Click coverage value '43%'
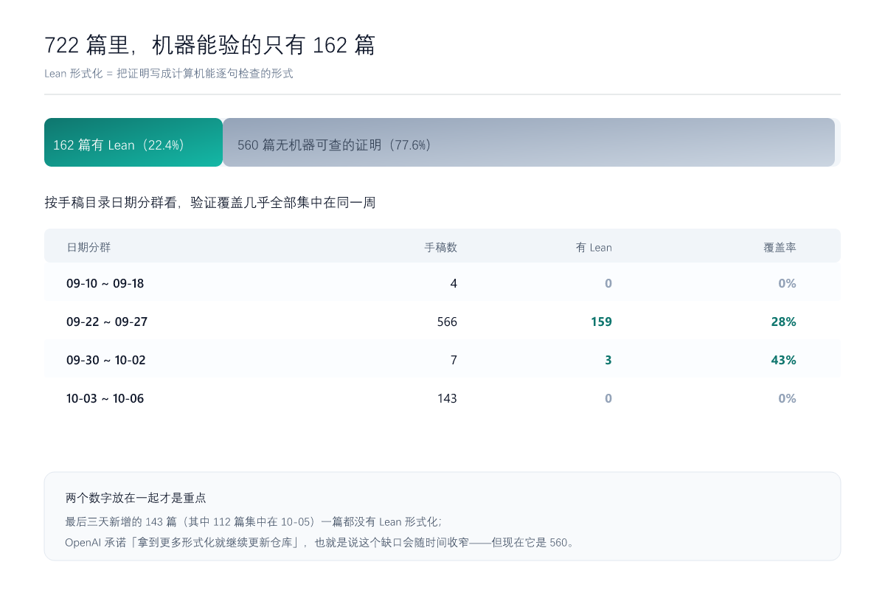Image resolution: width=885 pixels, height=590 pixels. click(x=783, y=360)
